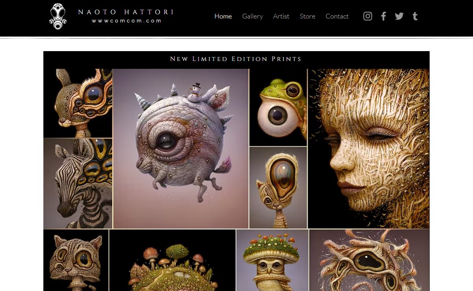Open the Twitter bird icon
The image size is (473, 291).
[399, 16]
